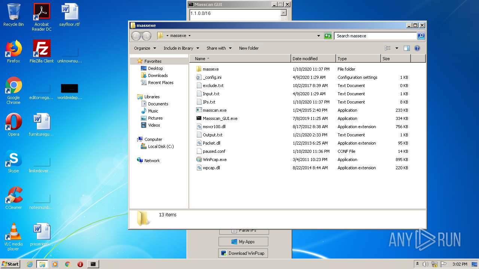Sort files by Date modified column
Image resolution: width=479 pixels, height=269 pixels.
[x=313, y=59]
